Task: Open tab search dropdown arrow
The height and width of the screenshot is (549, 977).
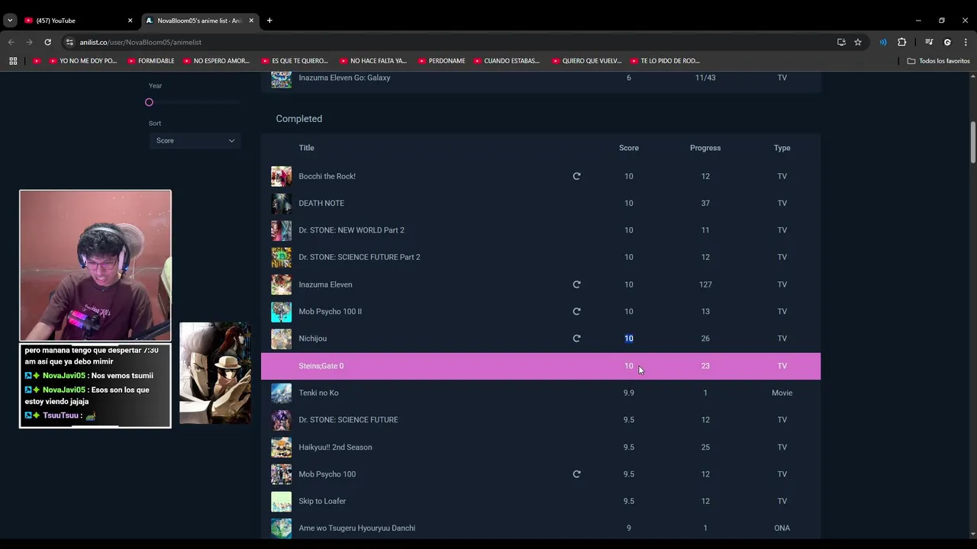Action: (10, 21)
